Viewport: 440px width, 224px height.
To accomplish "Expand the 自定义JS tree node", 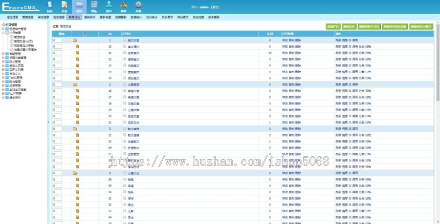I will [x=3, y=74].
